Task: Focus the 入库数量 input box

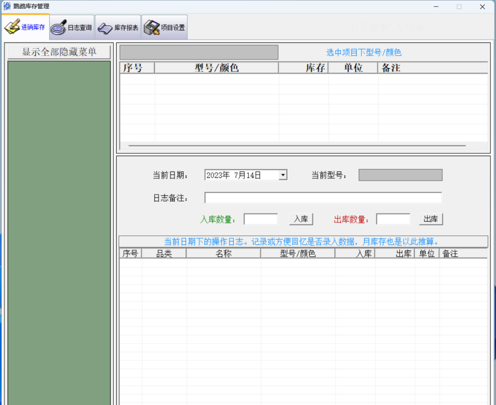Action: pyautogui.click(x=261, y=219)
